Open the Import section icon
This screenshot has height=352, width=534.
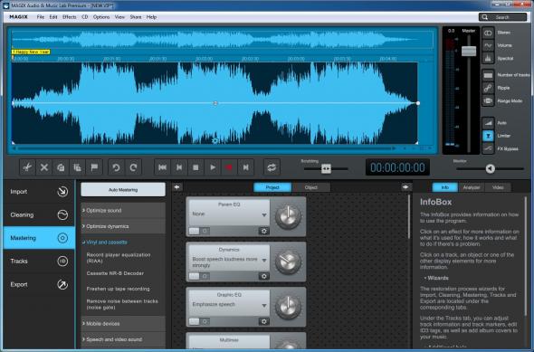pos(62,192)
